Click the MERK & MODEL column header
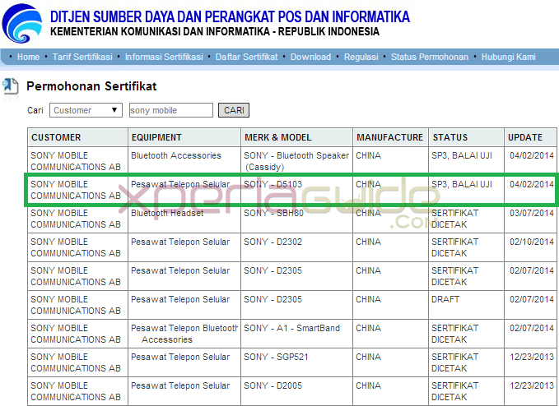 pos(296,137)
